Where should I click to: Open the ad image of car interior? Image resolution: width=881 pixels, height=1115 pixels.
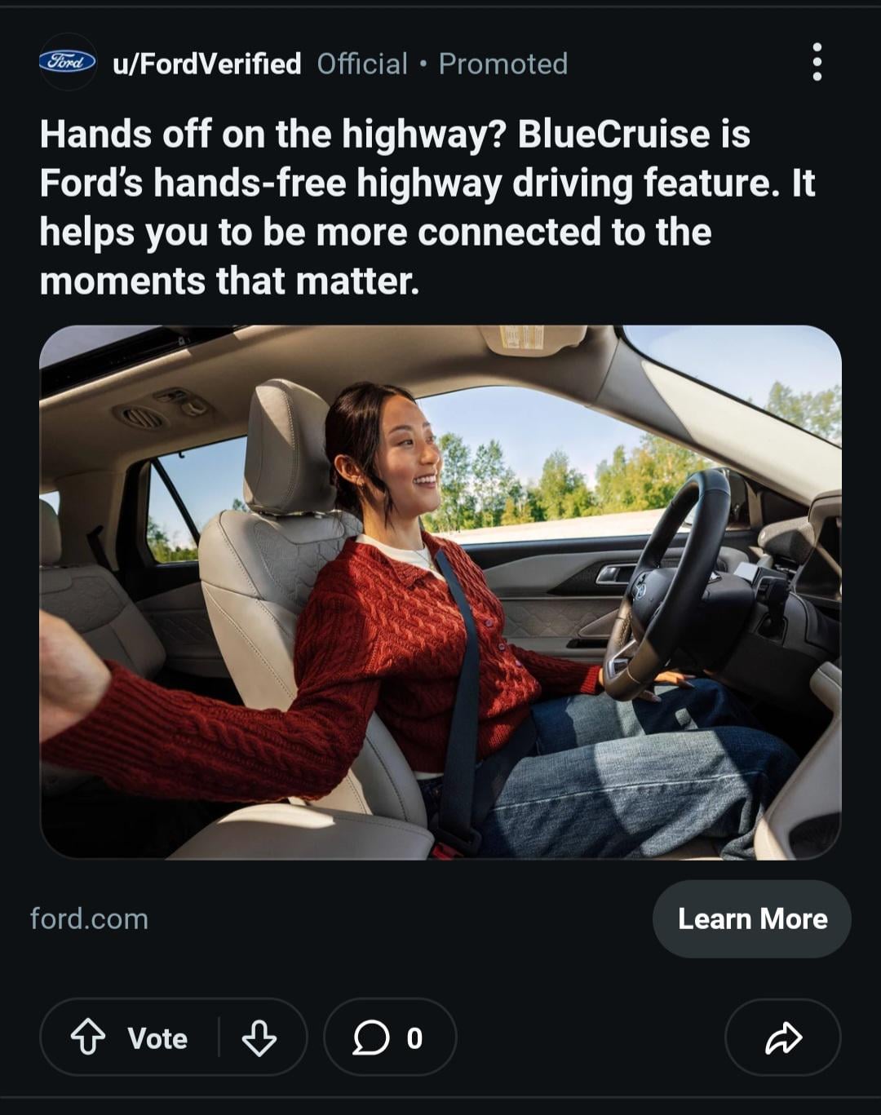tap(440, 592)
